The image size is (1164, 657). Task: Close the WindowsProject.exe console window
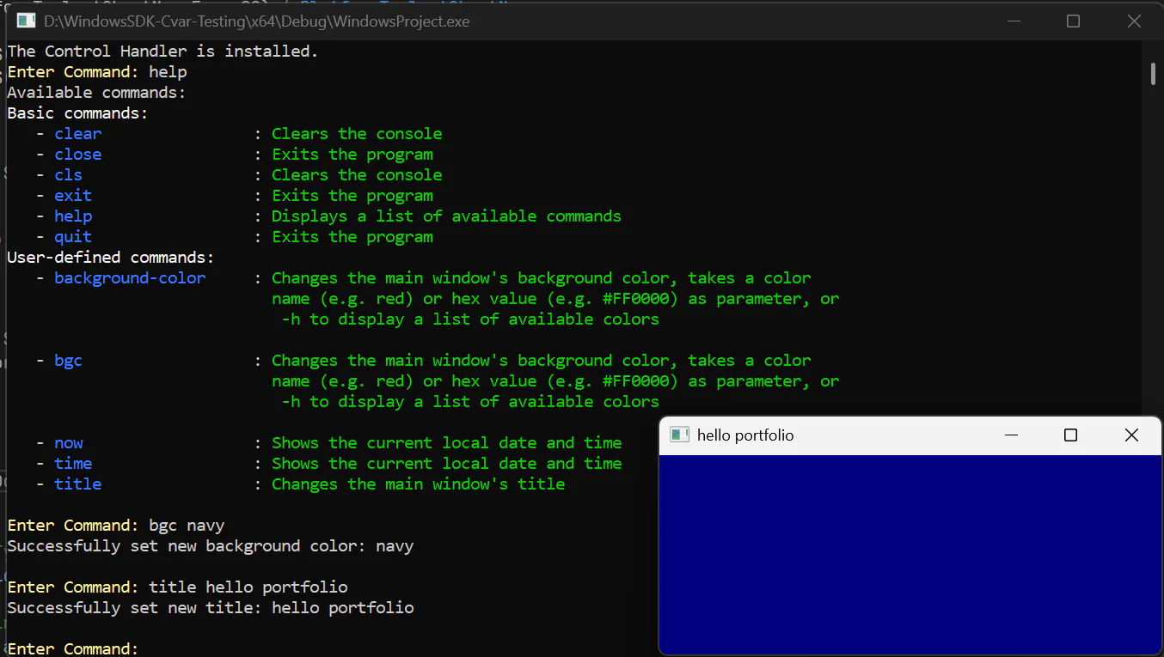pyautogui.click(x=1133, y=21)
